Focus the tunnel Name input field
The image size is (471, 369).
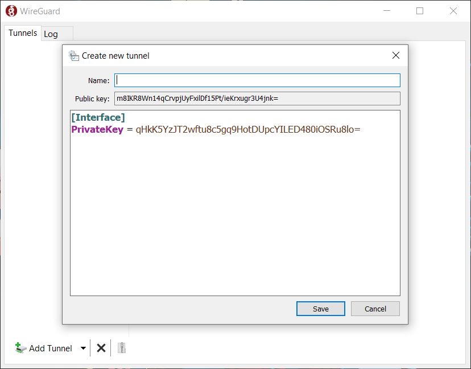257,80
